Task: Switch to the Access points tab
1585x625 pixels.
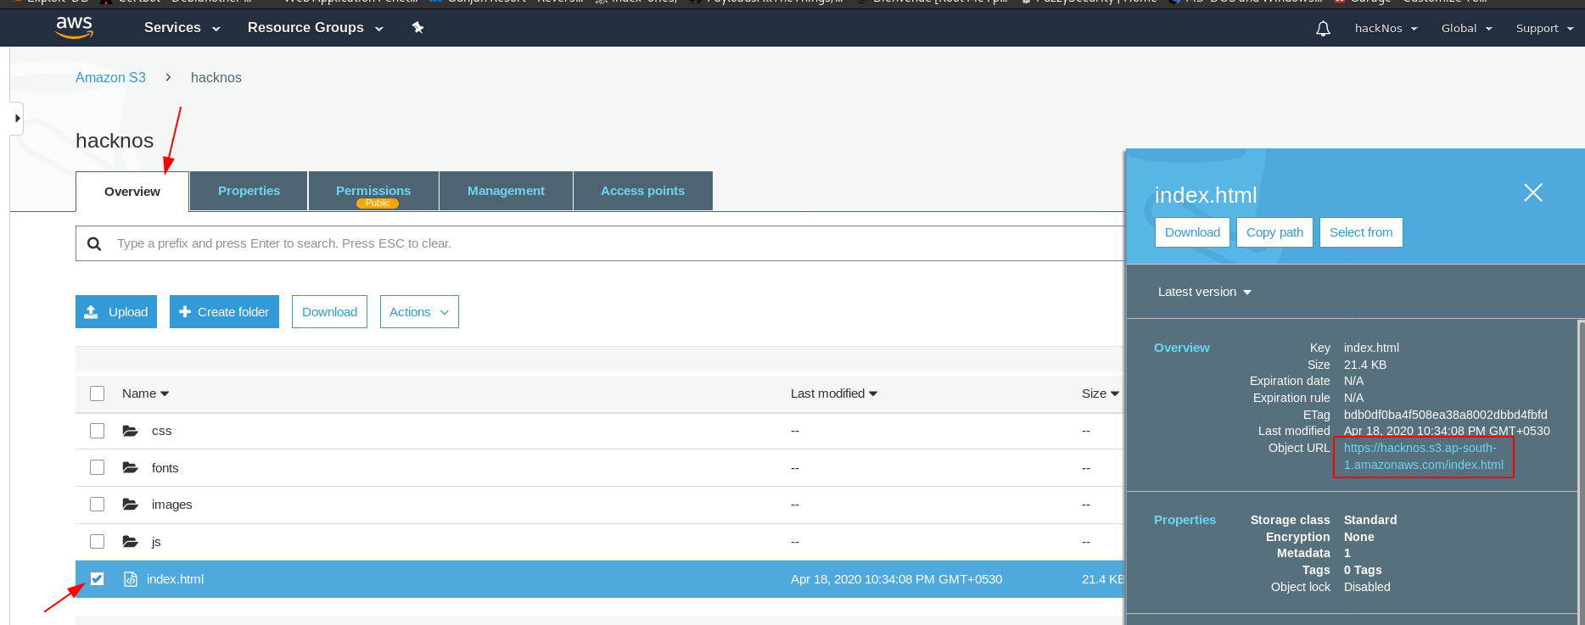Action: pos(642,191)
